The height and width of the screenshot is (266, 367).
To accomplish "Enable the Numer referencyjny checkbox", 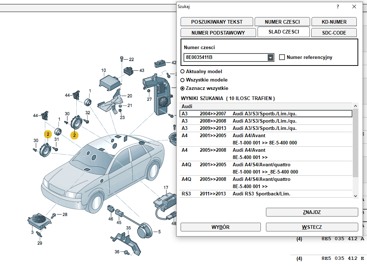I will point(282,57).
